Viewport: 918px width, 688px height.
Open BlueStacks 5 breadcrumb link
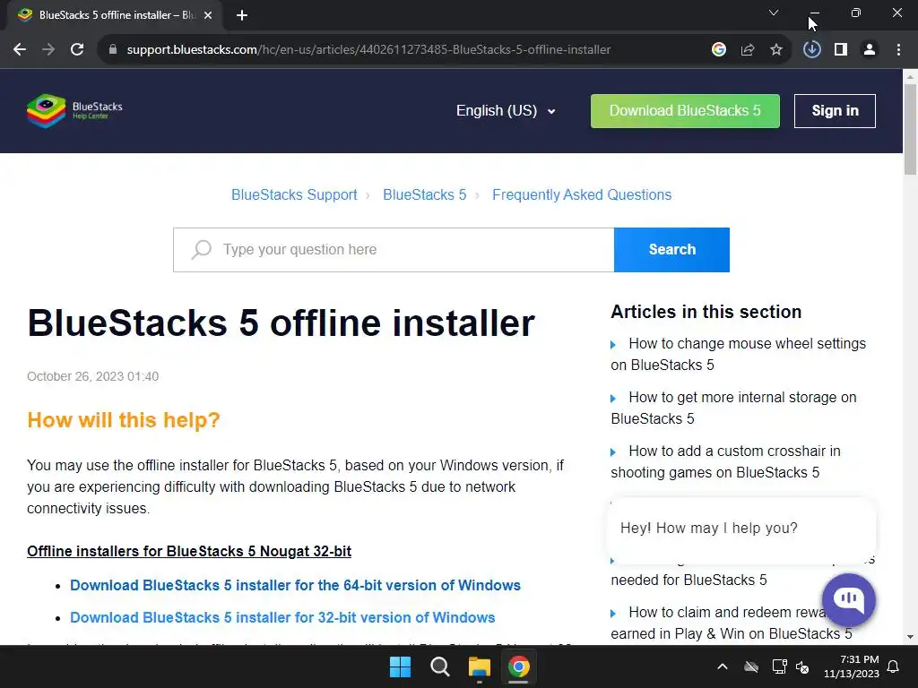(424, 194)
